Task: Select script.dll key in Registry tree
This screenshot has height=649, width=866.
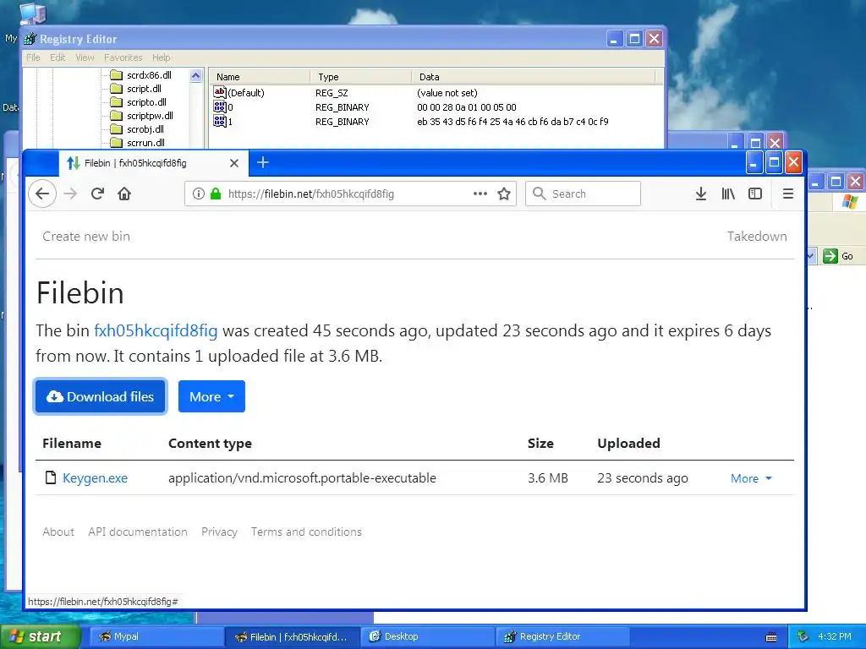Action: click(x=144, y=88)
